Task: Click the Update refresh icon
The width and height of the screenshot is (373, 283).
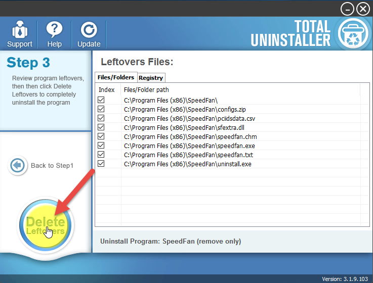Action: click(89, 30)
